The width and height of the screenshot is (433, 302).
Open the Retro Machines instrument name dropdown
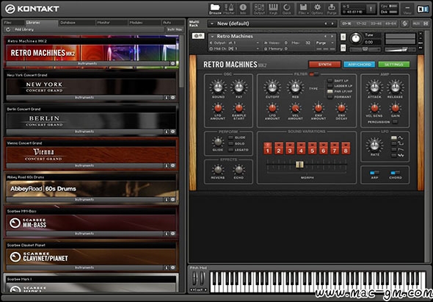212,36
